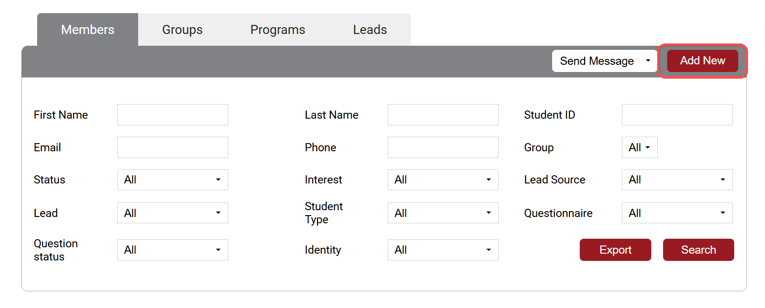The image size is (765, 308).
Task: Click the Add New button
Action: point(702,61)
